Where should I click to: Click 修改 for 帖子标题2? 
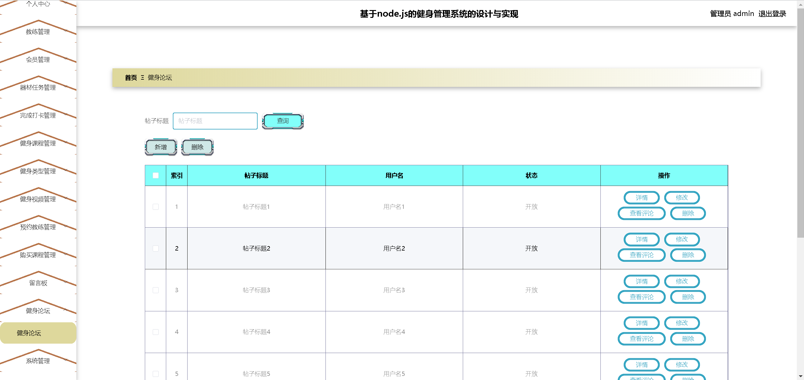pyautogui.click(x=682, y=239)
